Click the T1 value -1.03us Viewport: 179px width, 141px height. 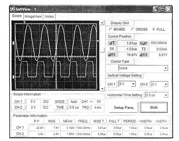click(x=127, y=49)
